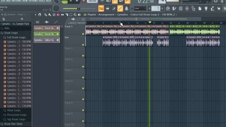Click the plus icon on Cobra Ful.. picker item

58,40
